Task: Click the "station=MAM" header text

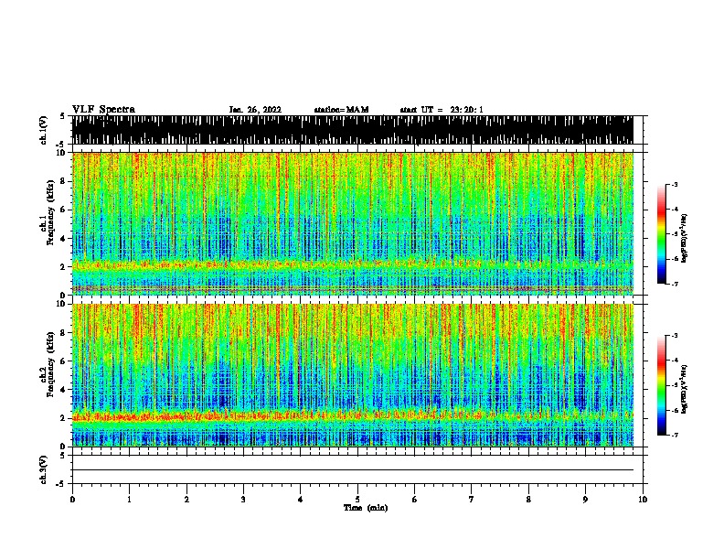Action: pos(341,110)
